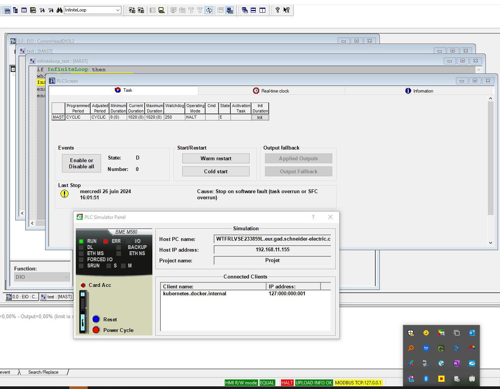Click the help question mark in Simulator Panel
This screenshot has width=500, height=389.
(x=313, y=217)
